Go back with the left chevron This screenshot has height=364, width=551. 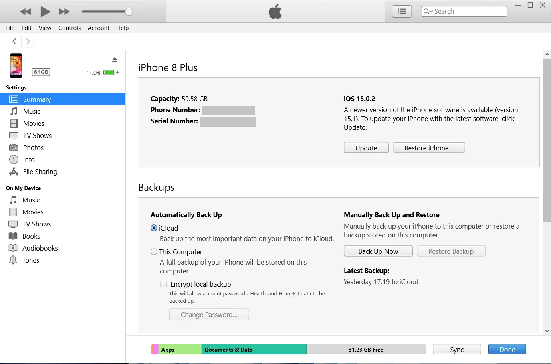coord(14,41)
